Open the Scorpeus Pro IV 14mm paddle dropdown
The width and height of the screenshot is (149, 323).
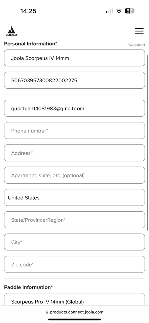click(74, 299)
